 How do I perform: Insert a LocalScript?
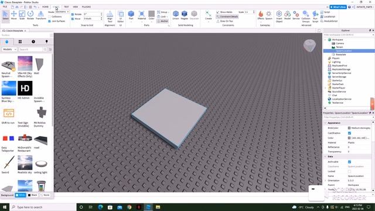click(x=328, y=16)
